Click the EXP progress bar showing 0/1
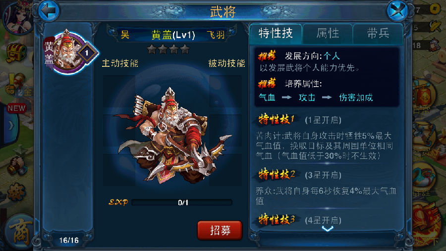Screen dimensions: 446x251 (x=182, y=202)
